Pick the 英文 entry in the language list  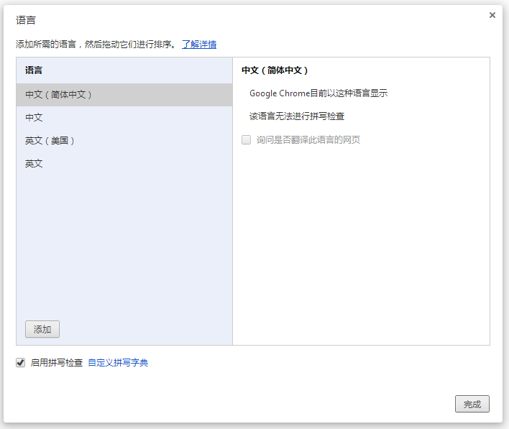coord(34,164)
